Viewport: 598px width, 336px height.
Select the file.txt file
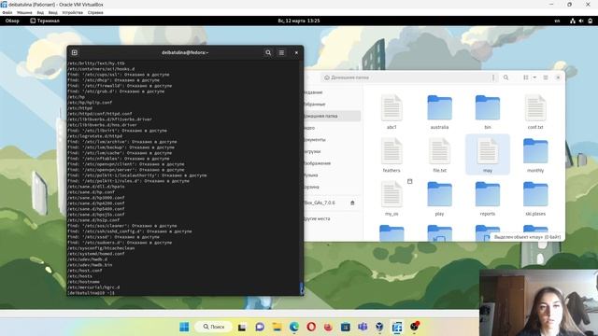pos(439,155)
